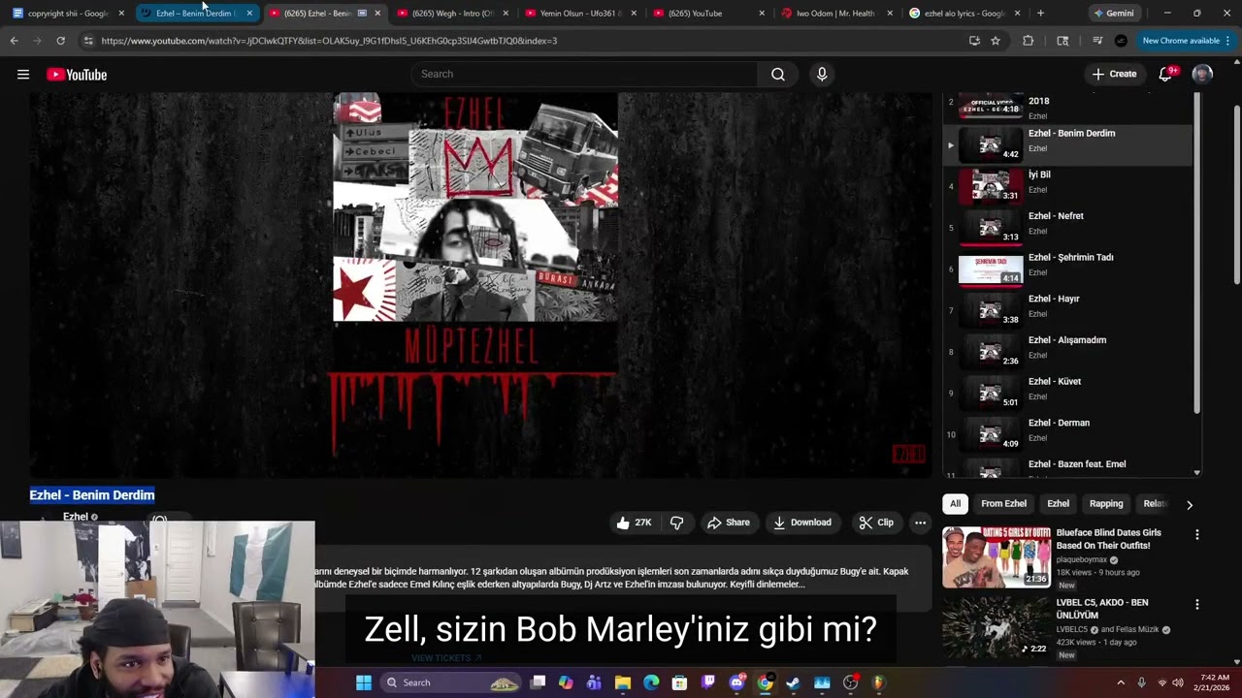This screenshot has height=698, width=1242.
Task: Click the YouTube URL address bar
Action: click(524, 41)
